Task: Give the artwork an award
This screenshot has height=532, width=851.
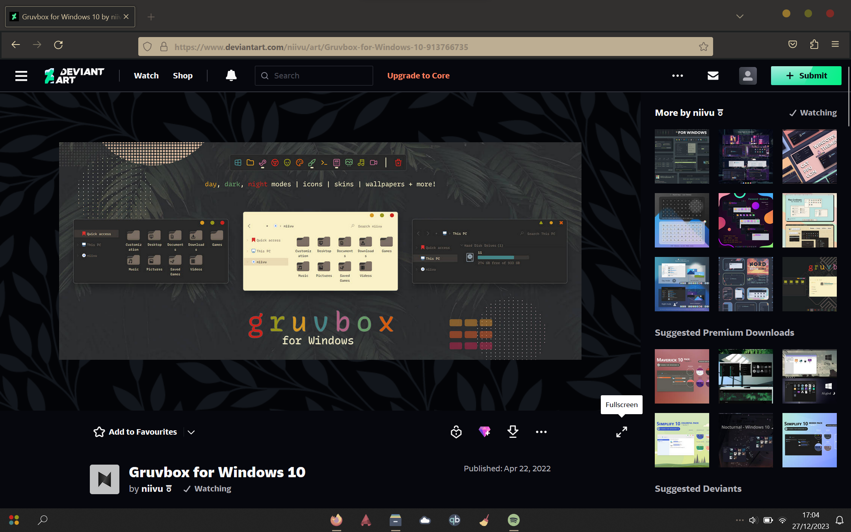Action: click(456, 432)
